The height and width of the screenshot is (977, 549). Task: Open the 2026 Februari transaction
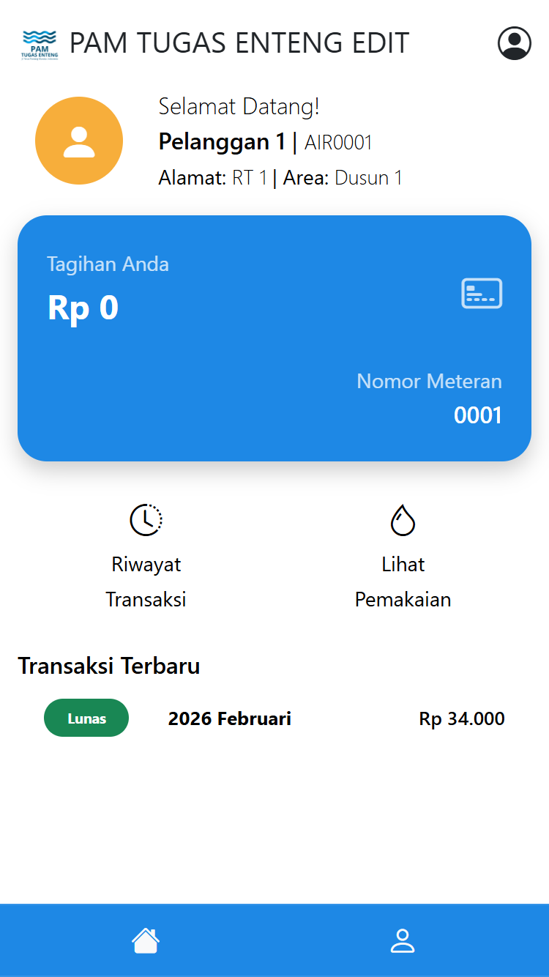230,719
